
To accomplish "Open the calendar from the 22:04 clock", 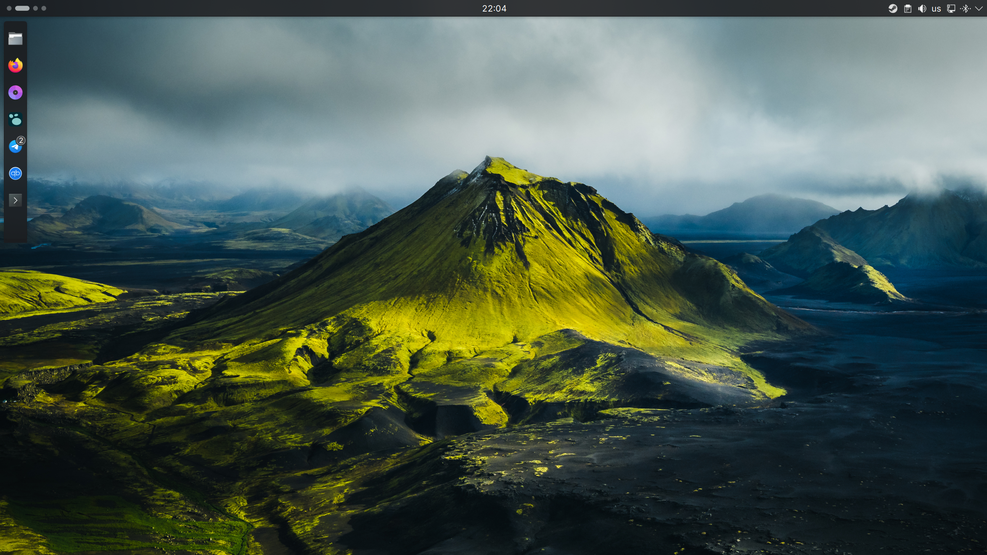I will [x=494, y=8].
